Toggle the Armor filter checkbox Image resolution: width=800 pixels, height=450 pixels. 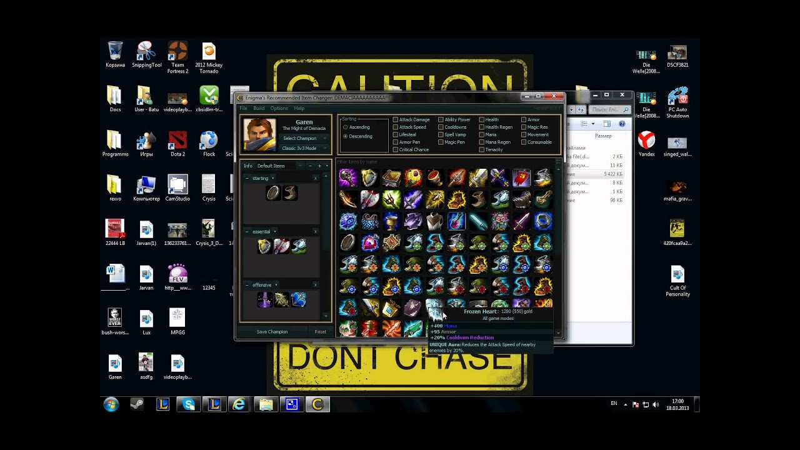[x=524, y=119]
